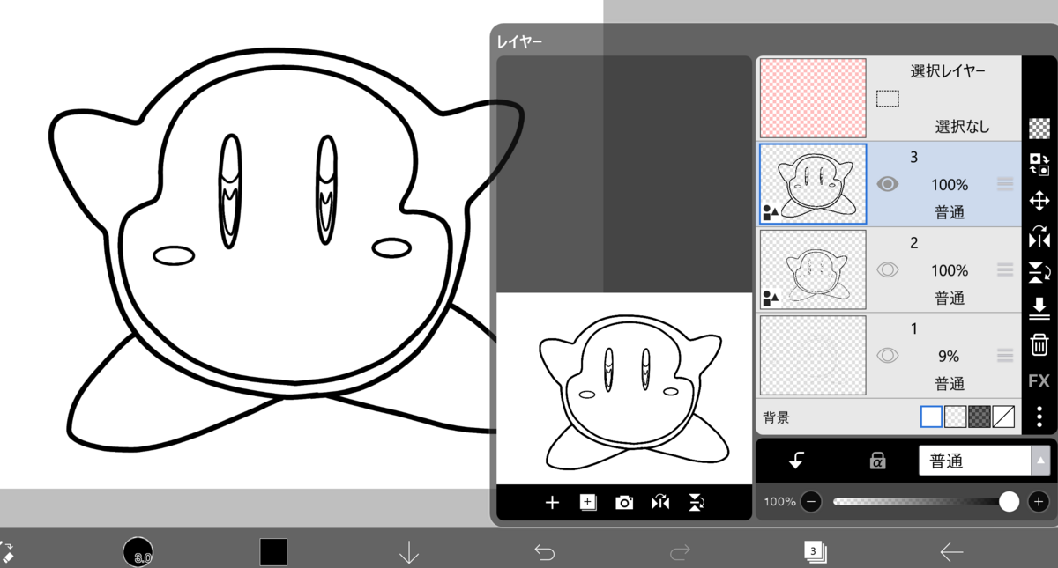Choose light transparent checker background
This screenshot has height=568, width=1058.
coord(956,417)
